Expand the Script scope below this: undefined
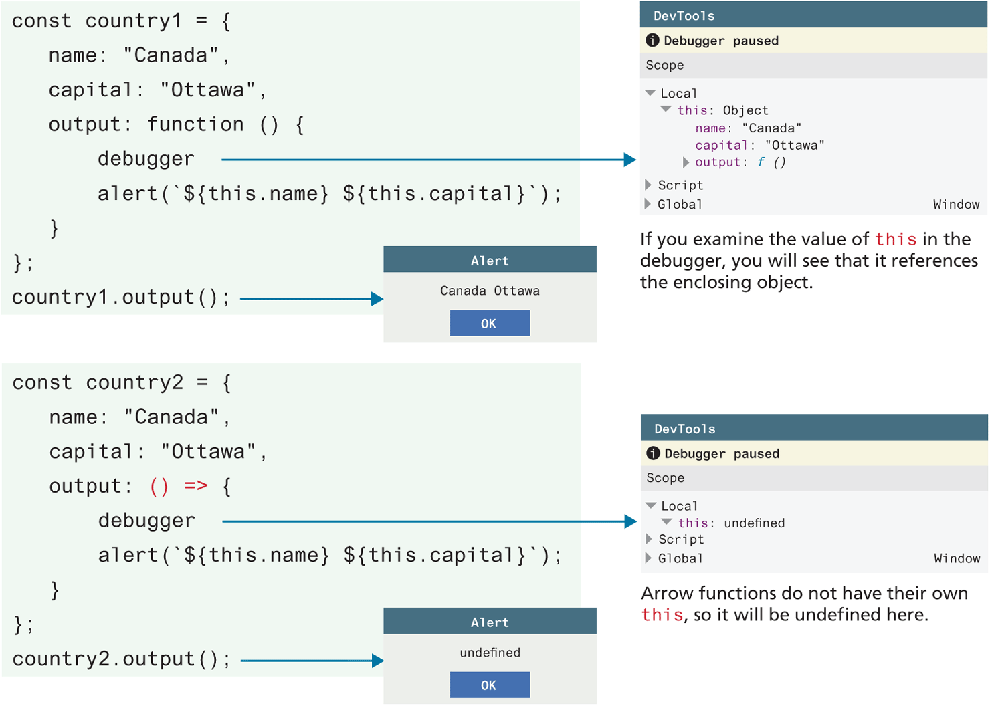The height and width of the screenshot is (706, 990). (649, 539)
